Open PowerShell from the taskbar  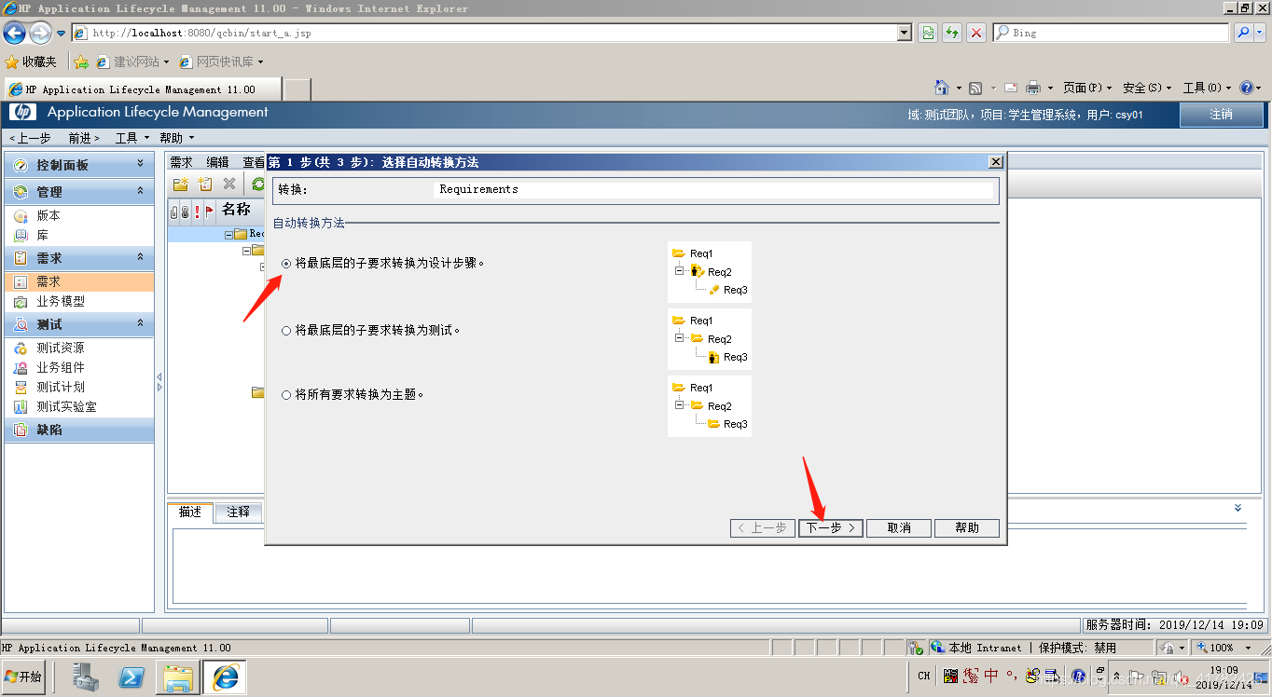coord(131,677)
